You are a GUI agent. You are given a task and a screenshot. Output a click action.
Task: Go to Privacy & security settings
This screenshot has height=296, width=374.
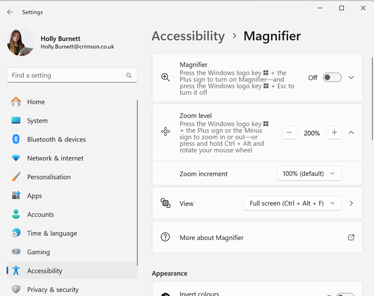coord(53,289)
